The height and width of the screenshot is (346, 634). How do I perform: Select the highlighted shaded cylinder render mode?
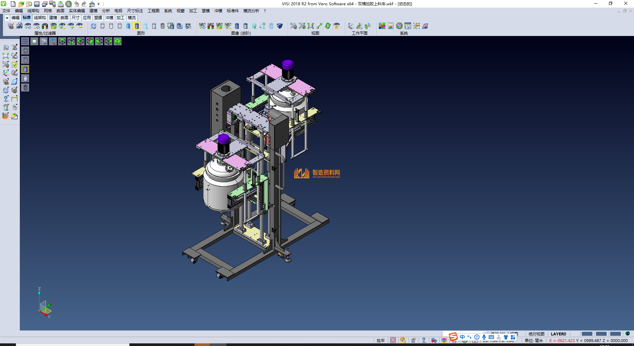(137, 26)
